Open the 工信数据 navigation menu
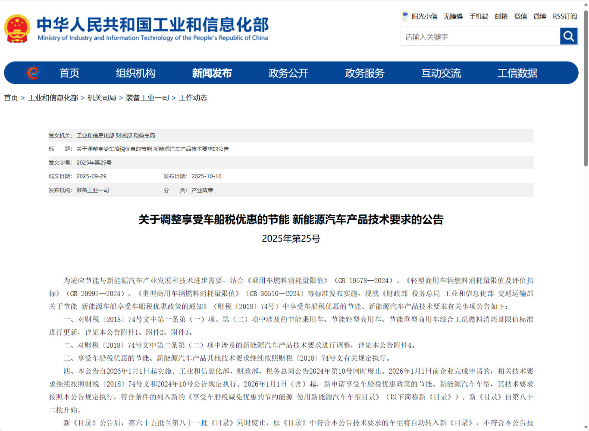 pos(518,73)
